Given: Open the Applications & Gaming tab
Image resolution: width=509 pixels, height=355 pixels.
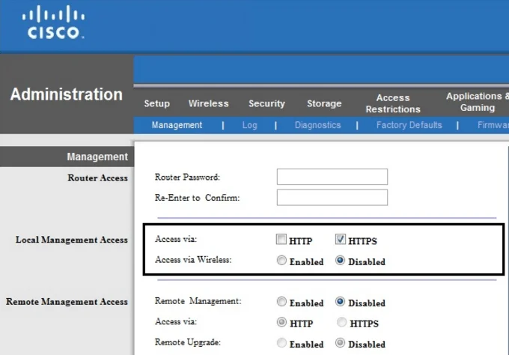Looking at the screenshot, I should point(475,102).
